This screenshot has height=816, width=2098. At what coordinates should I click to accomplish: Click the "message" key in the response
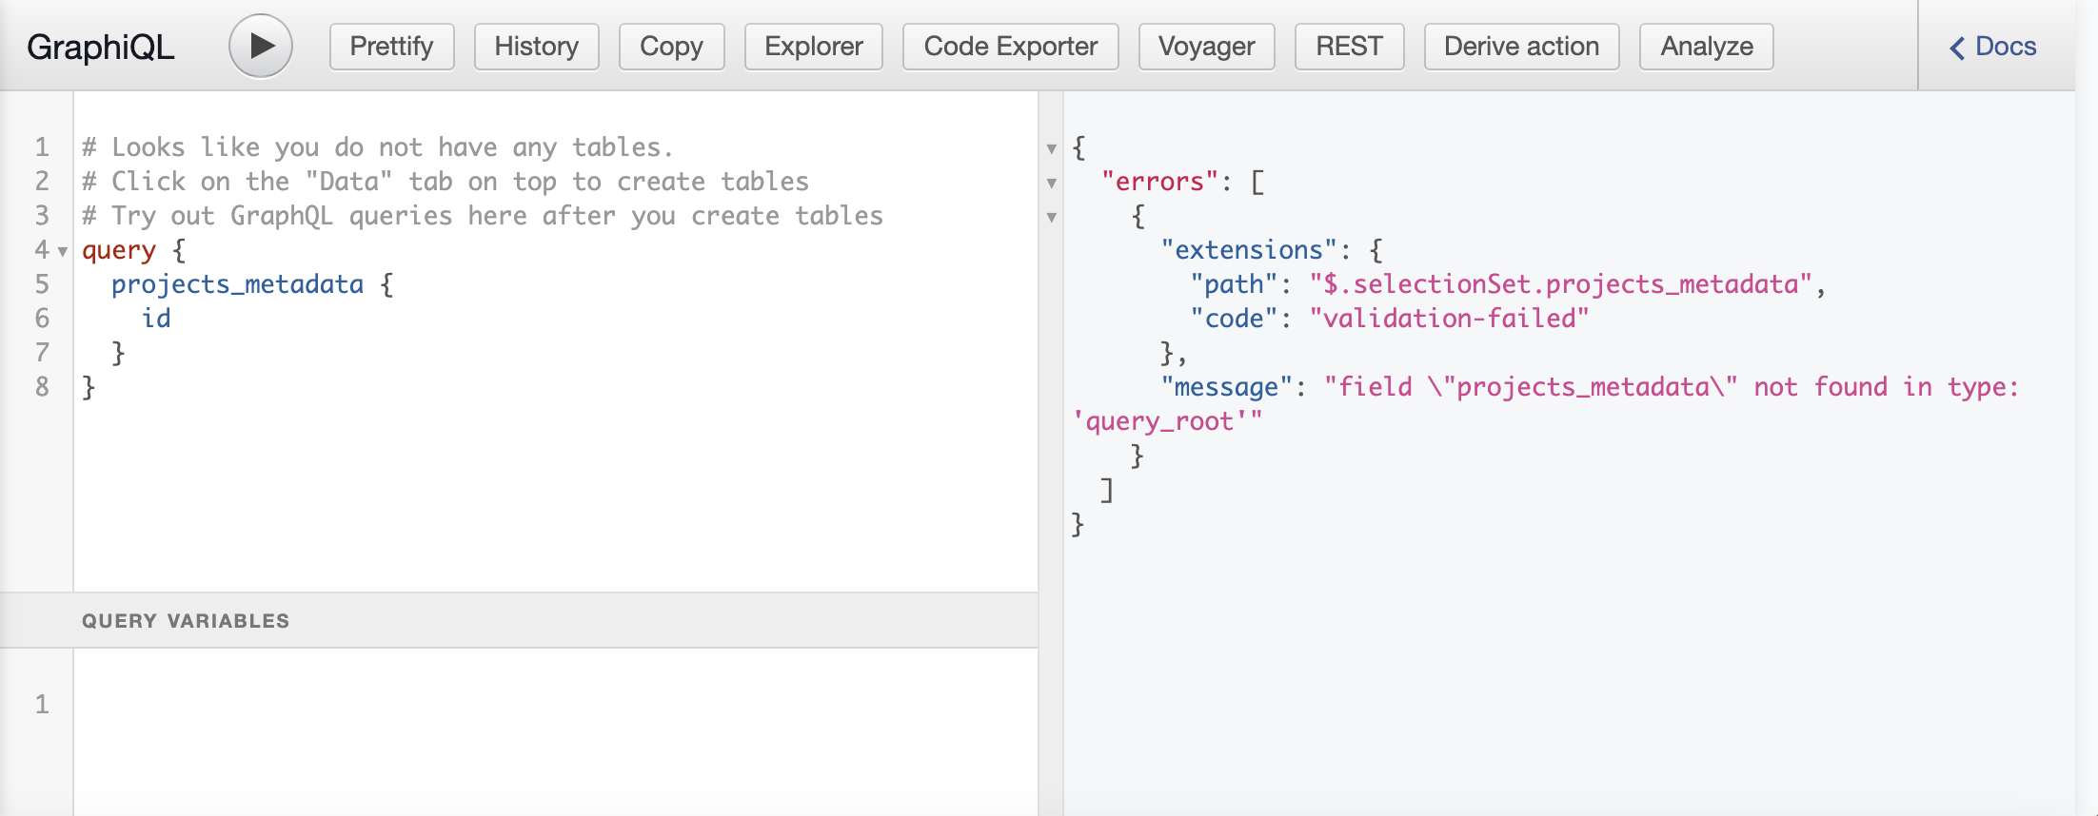click(x=1227, y=387)
